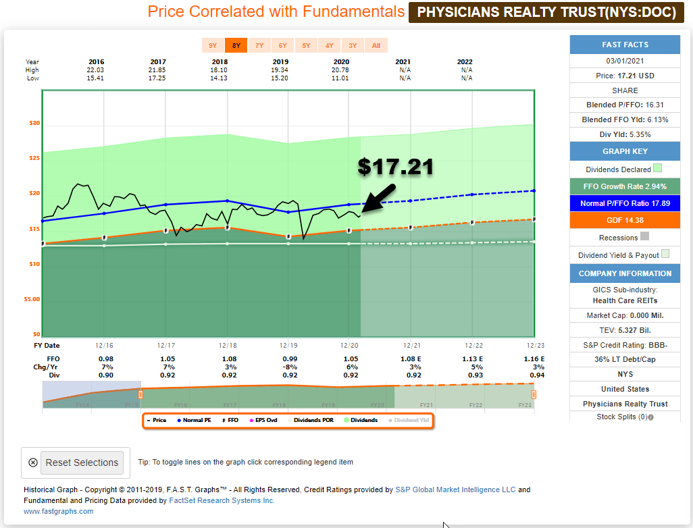Toggle the Dividends POR legend item

pos(311,420)
